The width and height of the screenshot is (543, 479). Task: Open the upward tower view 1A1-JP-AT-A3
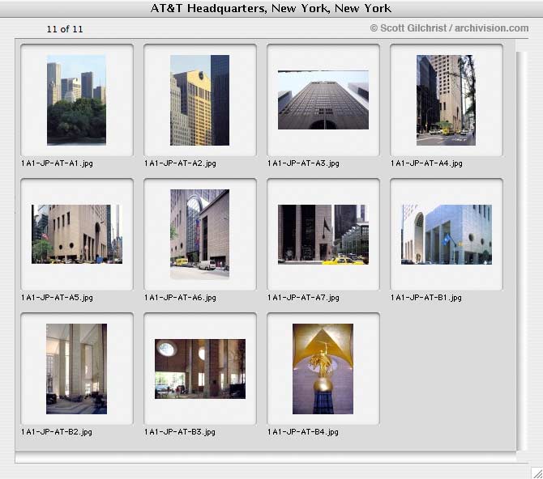[x=323, y=100]
